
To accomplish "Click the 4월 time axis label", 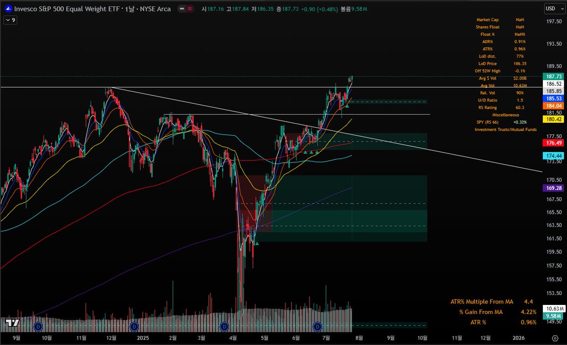I will point(233,338).
